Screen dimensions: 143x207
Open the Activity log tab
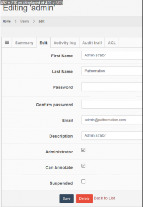(65, 43)
